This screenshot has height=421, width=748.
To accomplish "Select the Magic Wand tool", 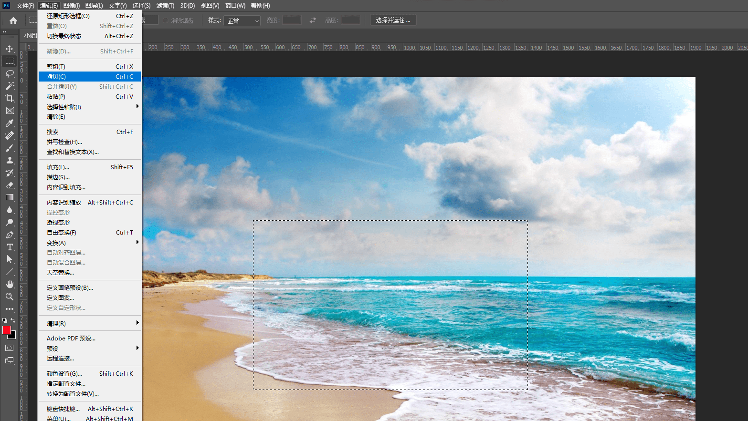I will coord(10,86).
